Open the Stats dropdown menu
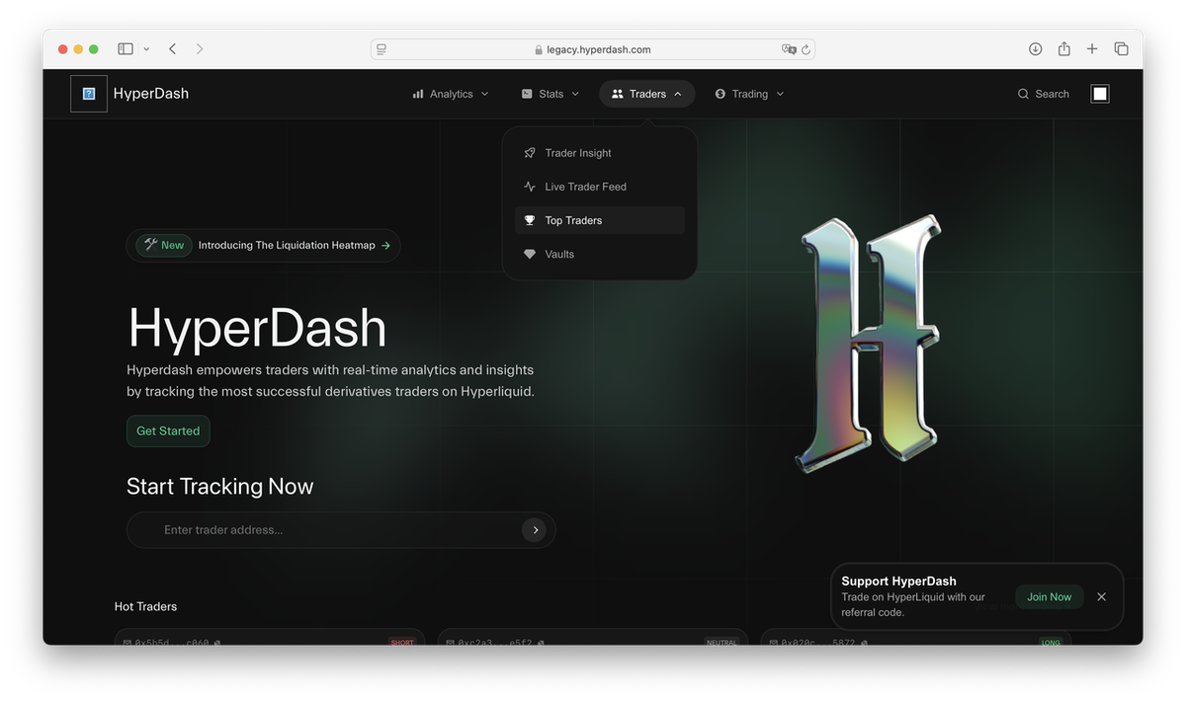 (x=551, y=94)
